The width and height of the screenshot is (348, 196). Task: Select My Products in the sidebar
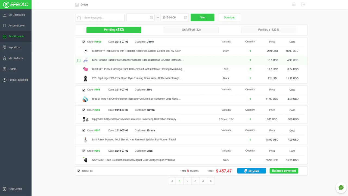click(16, 58)
